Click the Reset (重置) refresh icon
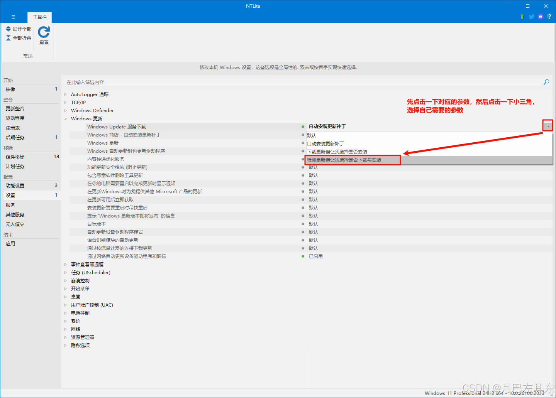Image resolution: width=556 pixels, height=398 pixels. 44,32
